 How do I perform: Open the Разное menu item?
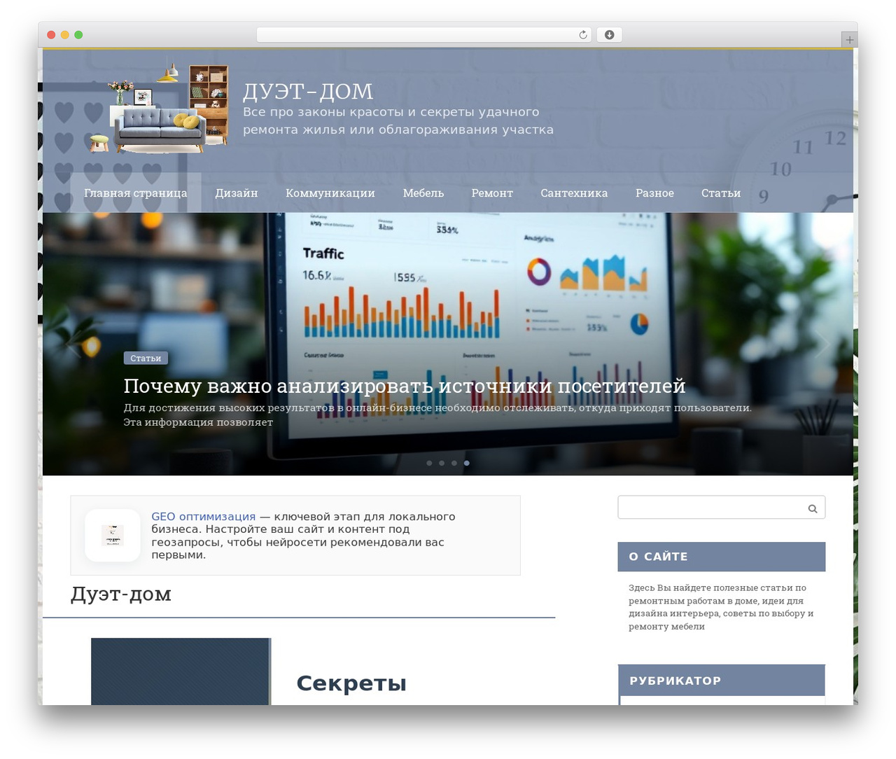654,193
